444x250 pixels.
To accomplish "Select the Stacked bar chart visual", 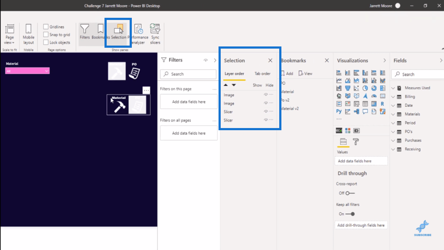I will (x=339, y=73).
